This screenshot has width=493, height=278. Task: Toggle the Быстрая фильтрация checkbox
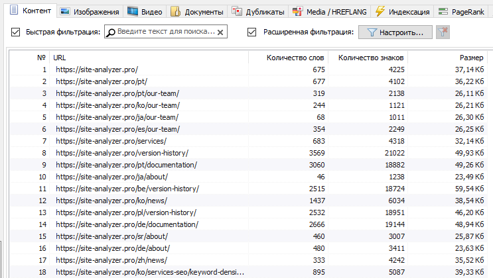15,32
